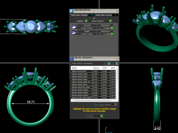Click the Total Gem Count value field
The image size is (178, 133).
tap(115, 15)
